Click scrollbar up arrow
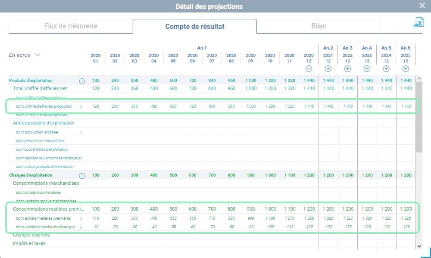The width and height of the screenshot is (431, 258). (419, 78)
